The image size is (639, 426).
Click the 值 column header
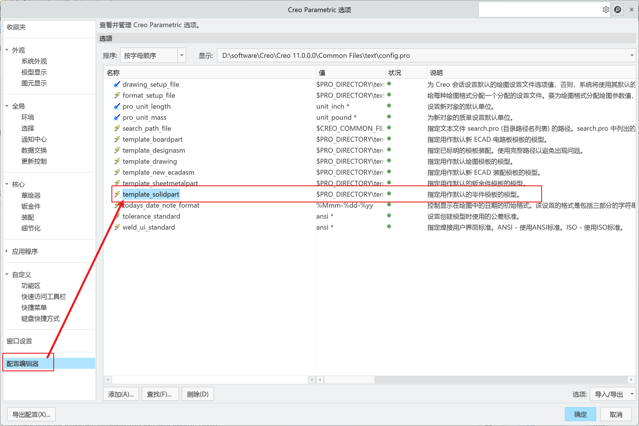click(x=350, y=73)
